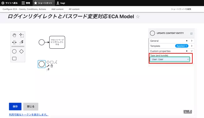The width and height of the screenshot is (204, 118).
Task: Open the hagi user menu
Action: click(61, 3)
